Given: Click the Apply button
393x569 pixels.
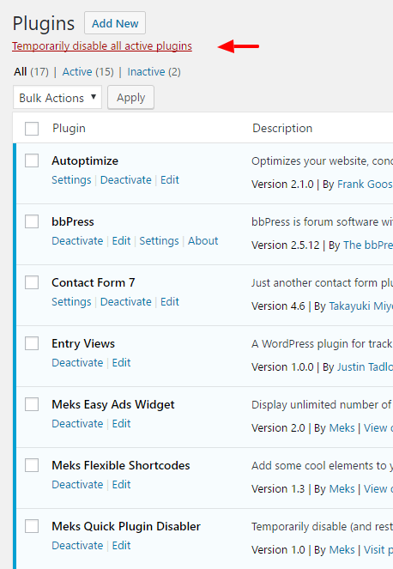Looking at the screenshot, I should (130, 97).
